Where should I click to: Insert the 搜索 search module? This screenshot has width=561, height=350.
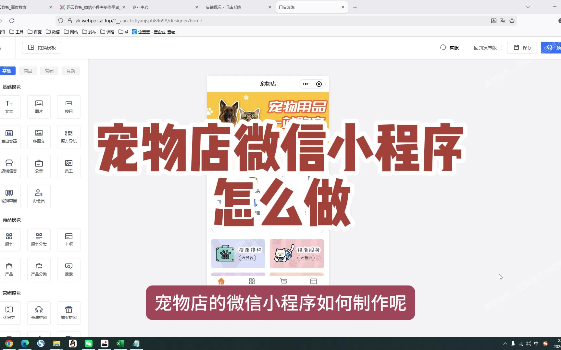coord(69,269)
